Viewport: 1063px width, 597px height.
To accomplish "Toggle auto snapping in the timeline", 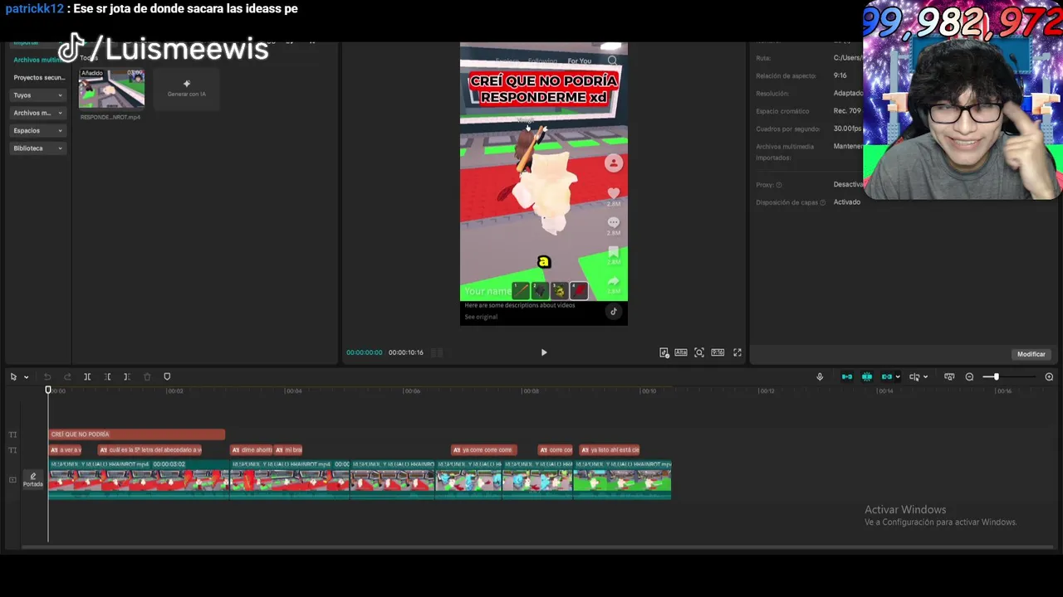I will 867,376.
